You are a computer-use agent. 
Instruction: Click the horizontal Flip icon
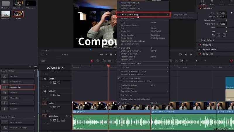coord(218,35)
